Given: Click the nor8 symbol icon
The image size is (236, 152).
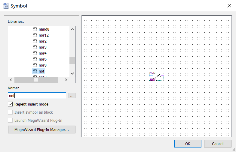Looking at the screenshot, I should (x=35, y=65).
